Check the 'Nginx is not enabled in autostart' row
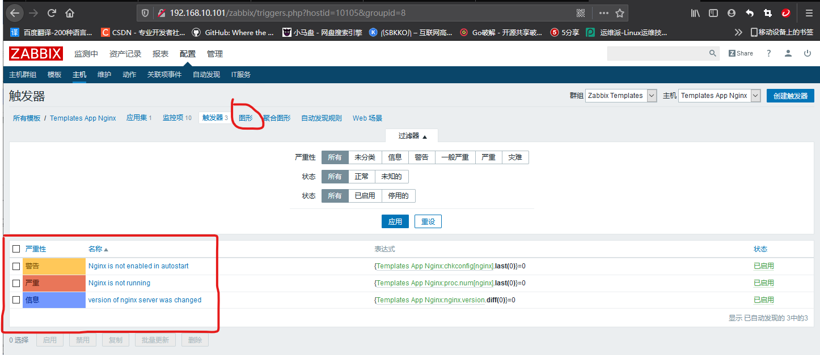The image size is (820, 355). click(x=16, y=266)
